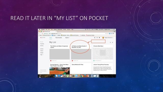Open the Dashboard bookmark in bookmarks bar
This screenshot has height=92, width=163.
[66, 35]
